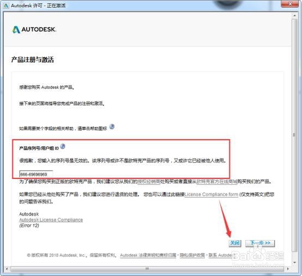The image size is (302, 276).
Task: Click the horizontal scrollbar thumb
Action: coord(147,268)
